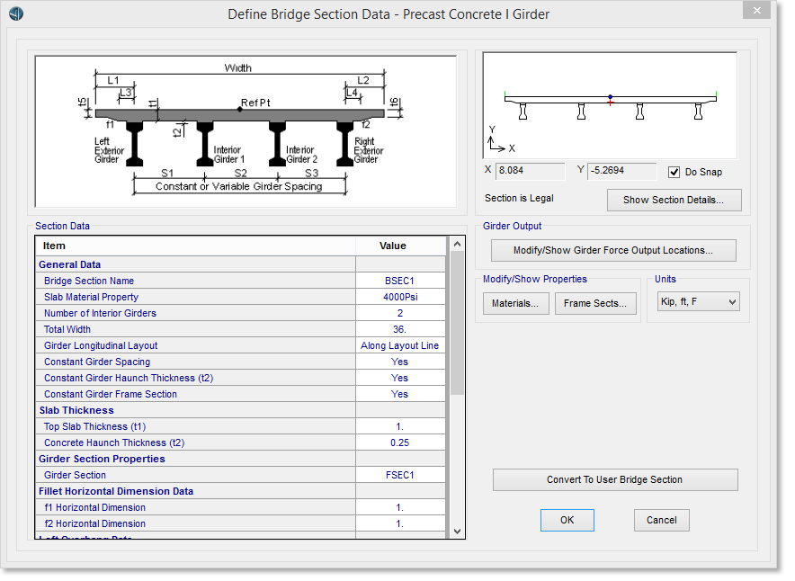Screen dimensions: 795x581
Task: Select the Constant Girder Spacing Yes value
Action: point(399,362)
